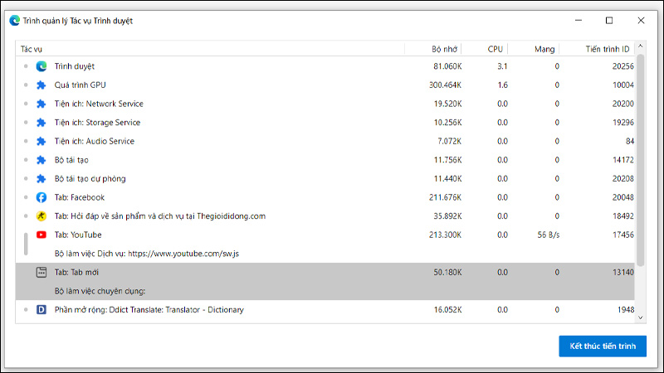Click the 211.676K memory value for Facebook
Screen dimensions: 664x373
(x=445, y=197)
